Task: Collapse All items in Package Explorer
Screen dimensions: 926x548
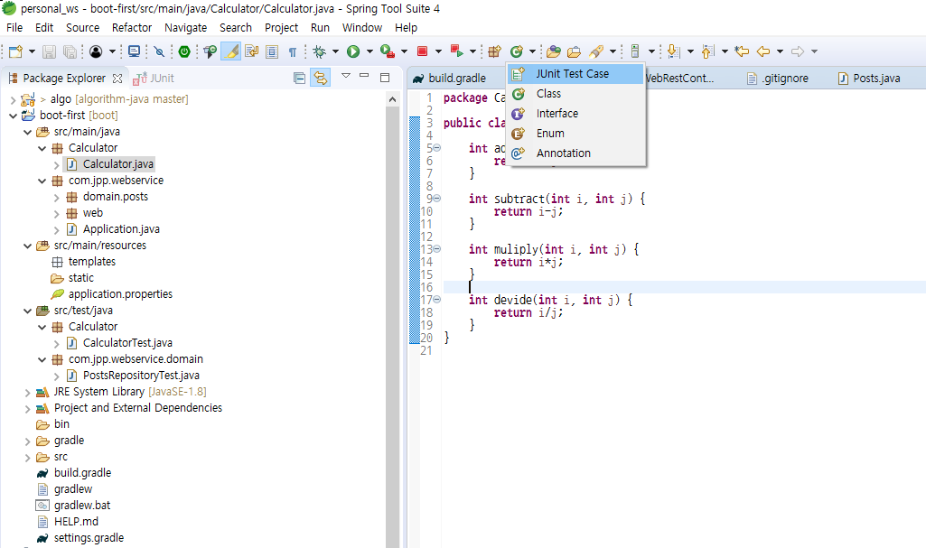Action: 299,78
